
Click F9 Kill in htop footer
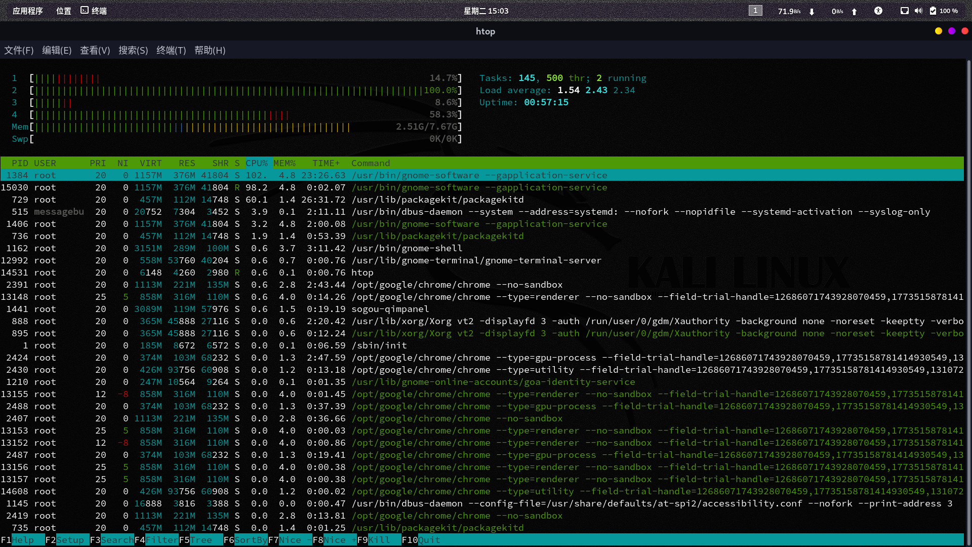click(x=379, y=540)
